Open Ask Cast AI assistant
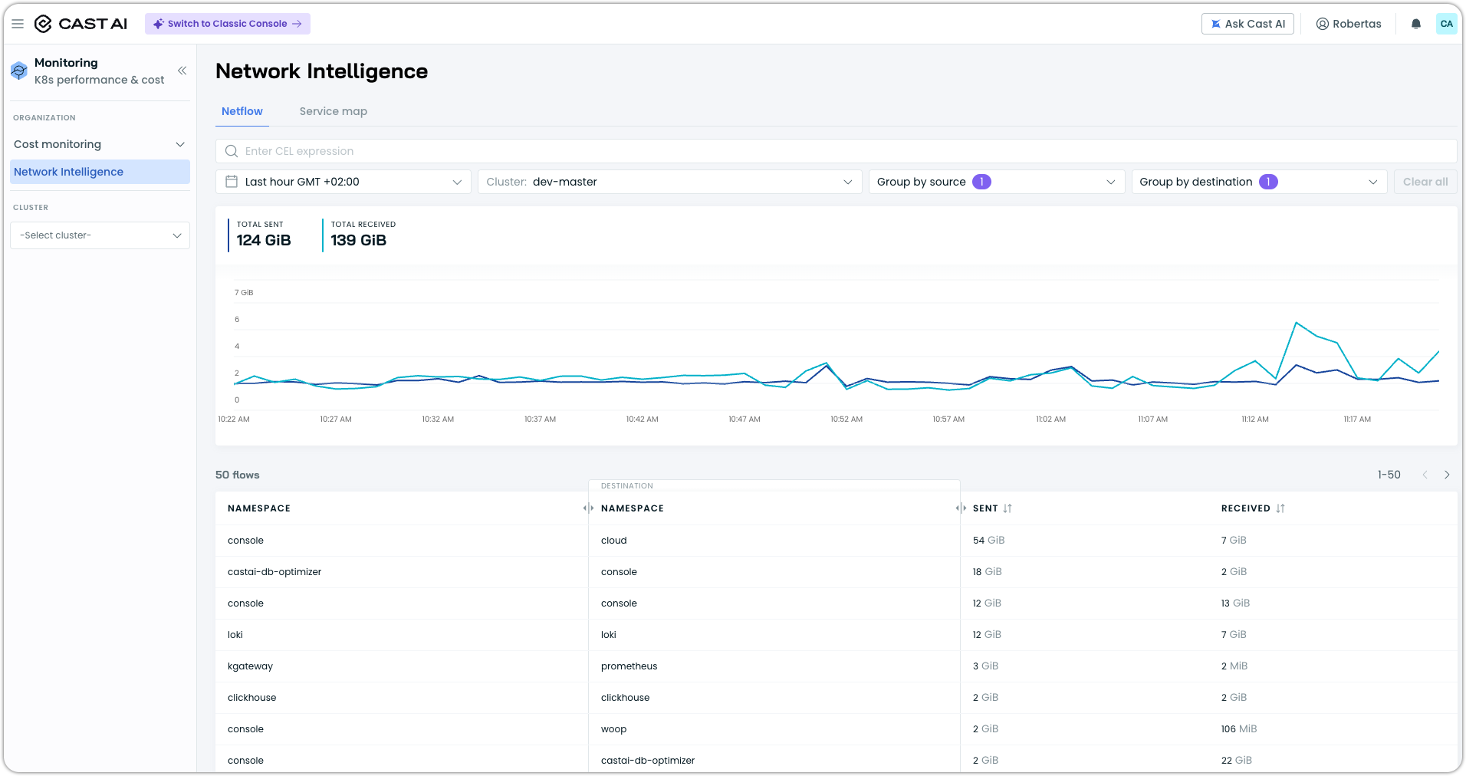Image resolution: width=1466 pixels, height=776 pixels. 1247,24
